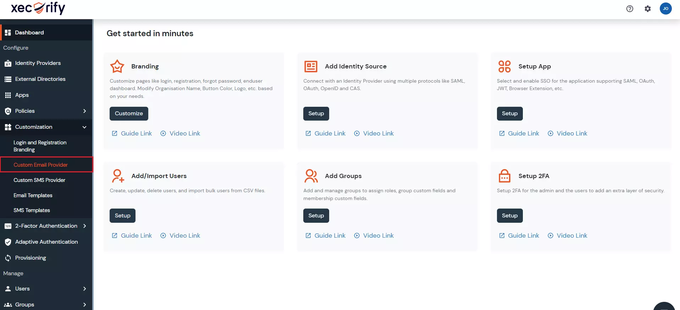This screenshot has height=310, width=680.
Task: Click the Policies shield icon
Action: click(8, 111)
